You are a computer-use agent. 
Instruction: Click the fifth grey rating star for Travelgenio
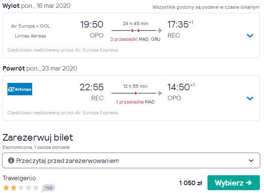click(36, 188)
